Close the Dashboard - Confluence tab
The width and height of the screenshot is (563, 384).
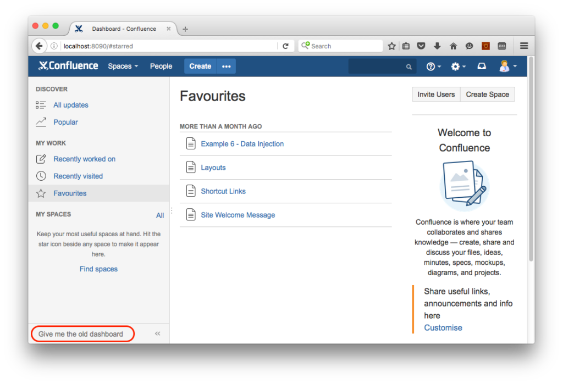(x=168, y=29)
